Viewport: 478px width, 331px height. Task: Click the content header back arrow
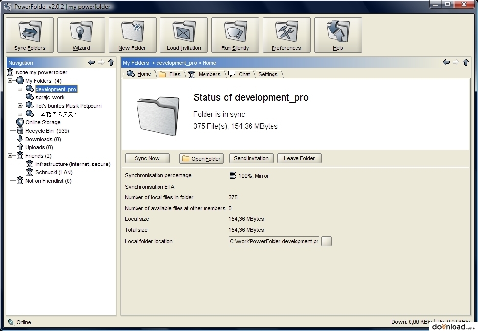[446, 62]
